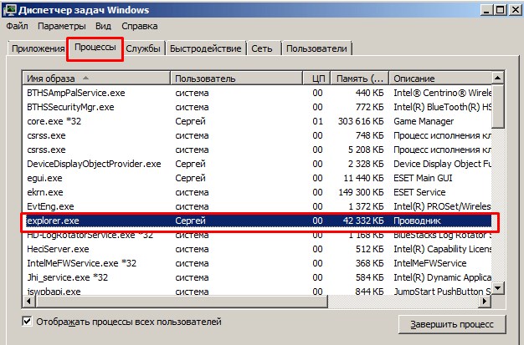
Task: Click the 149 300 КБ memory value
Action: [361, 192]
